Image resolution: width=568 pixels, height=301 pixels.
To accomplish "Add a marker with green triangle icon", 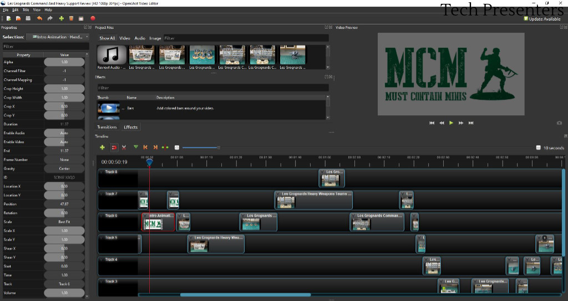I will [136, 147].
